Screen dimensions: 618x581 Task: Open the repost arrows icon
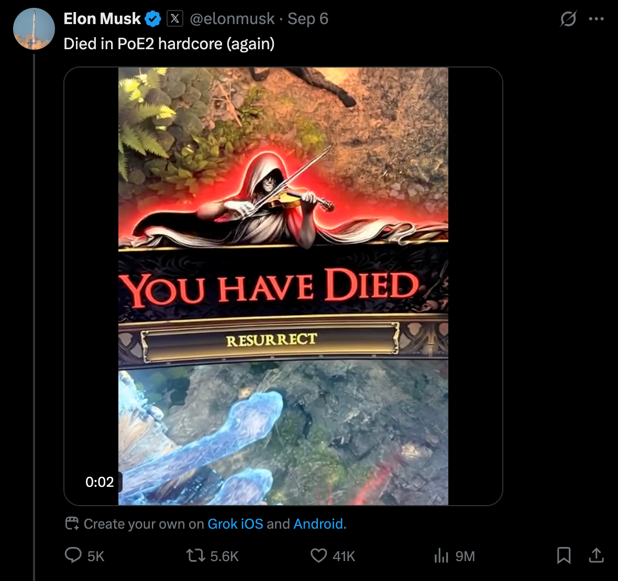coord(196,555)
